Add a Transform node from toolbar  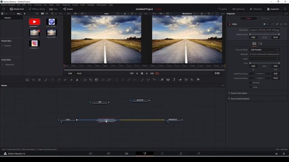click(109, 80)
